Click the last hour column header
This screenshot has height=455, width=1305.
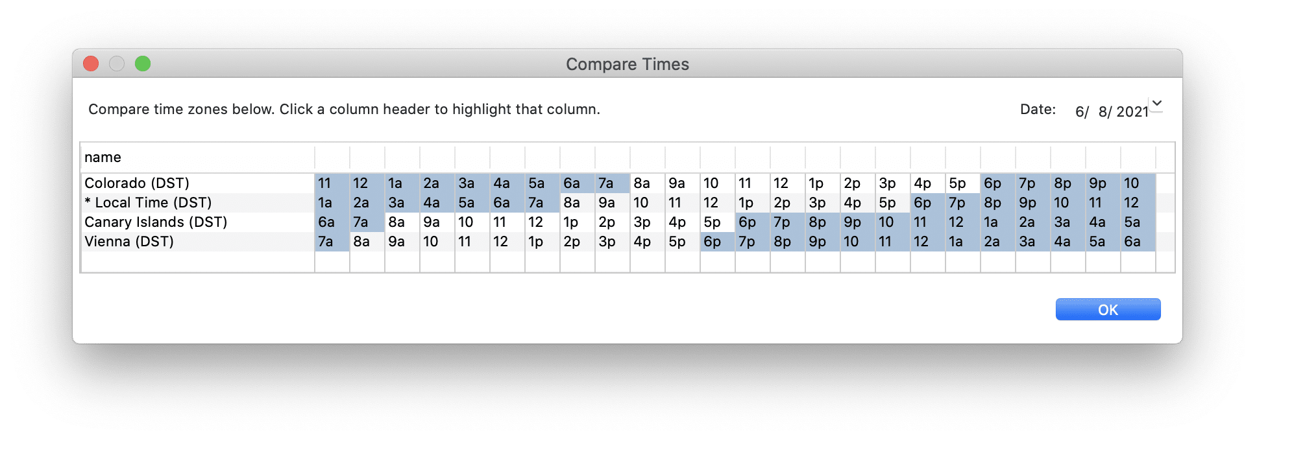click(1138, 157)
